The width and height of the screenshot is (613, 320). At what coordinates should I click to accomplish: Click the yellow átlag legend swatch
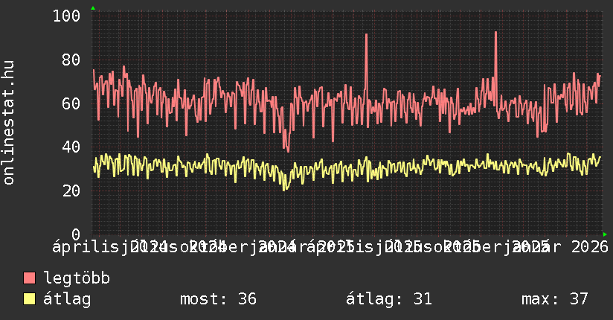30,299
